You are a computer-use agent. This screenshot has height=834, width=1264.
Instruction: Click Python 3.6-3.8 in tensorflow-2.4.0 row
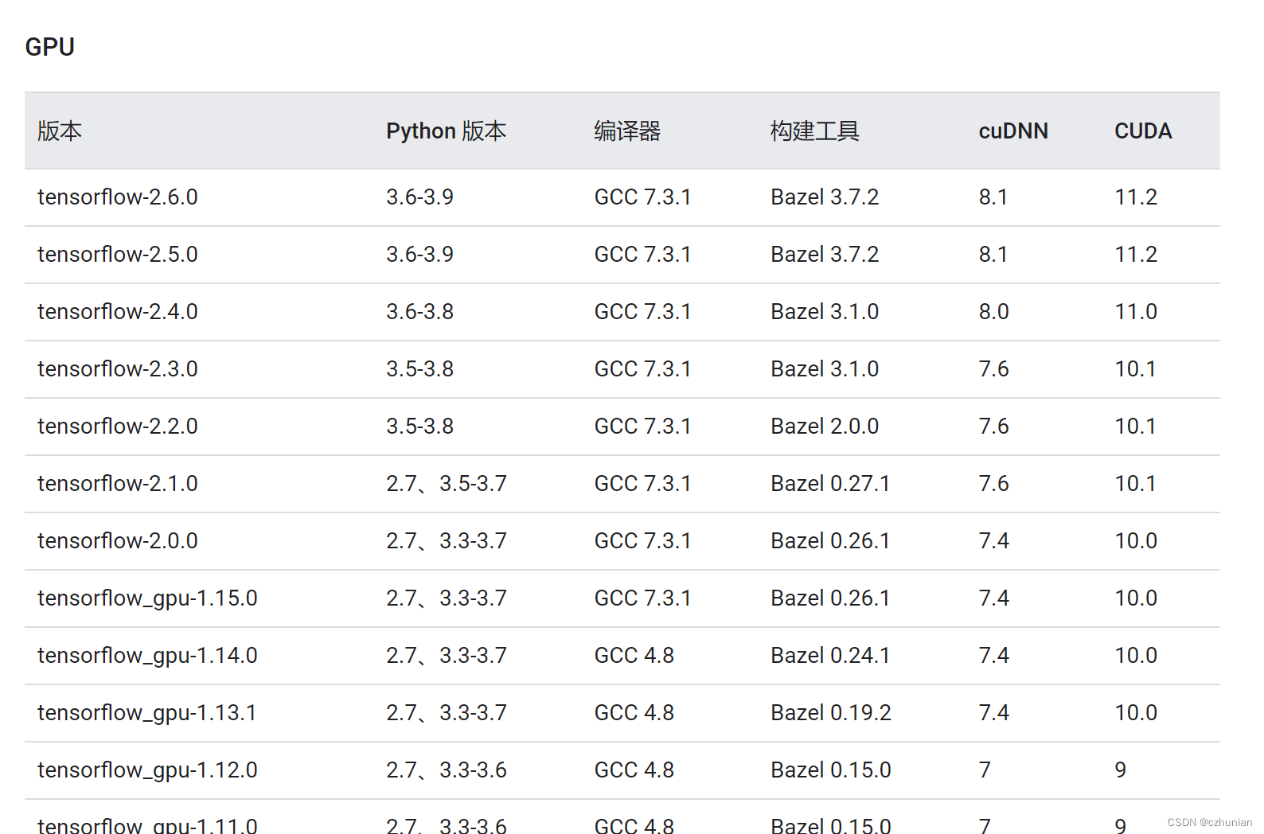click(419, 311)
